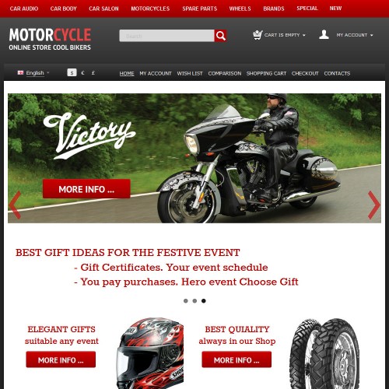Viewport: 389px width, 389px height.
Task: Switch currency to euro
Action: 82,73
